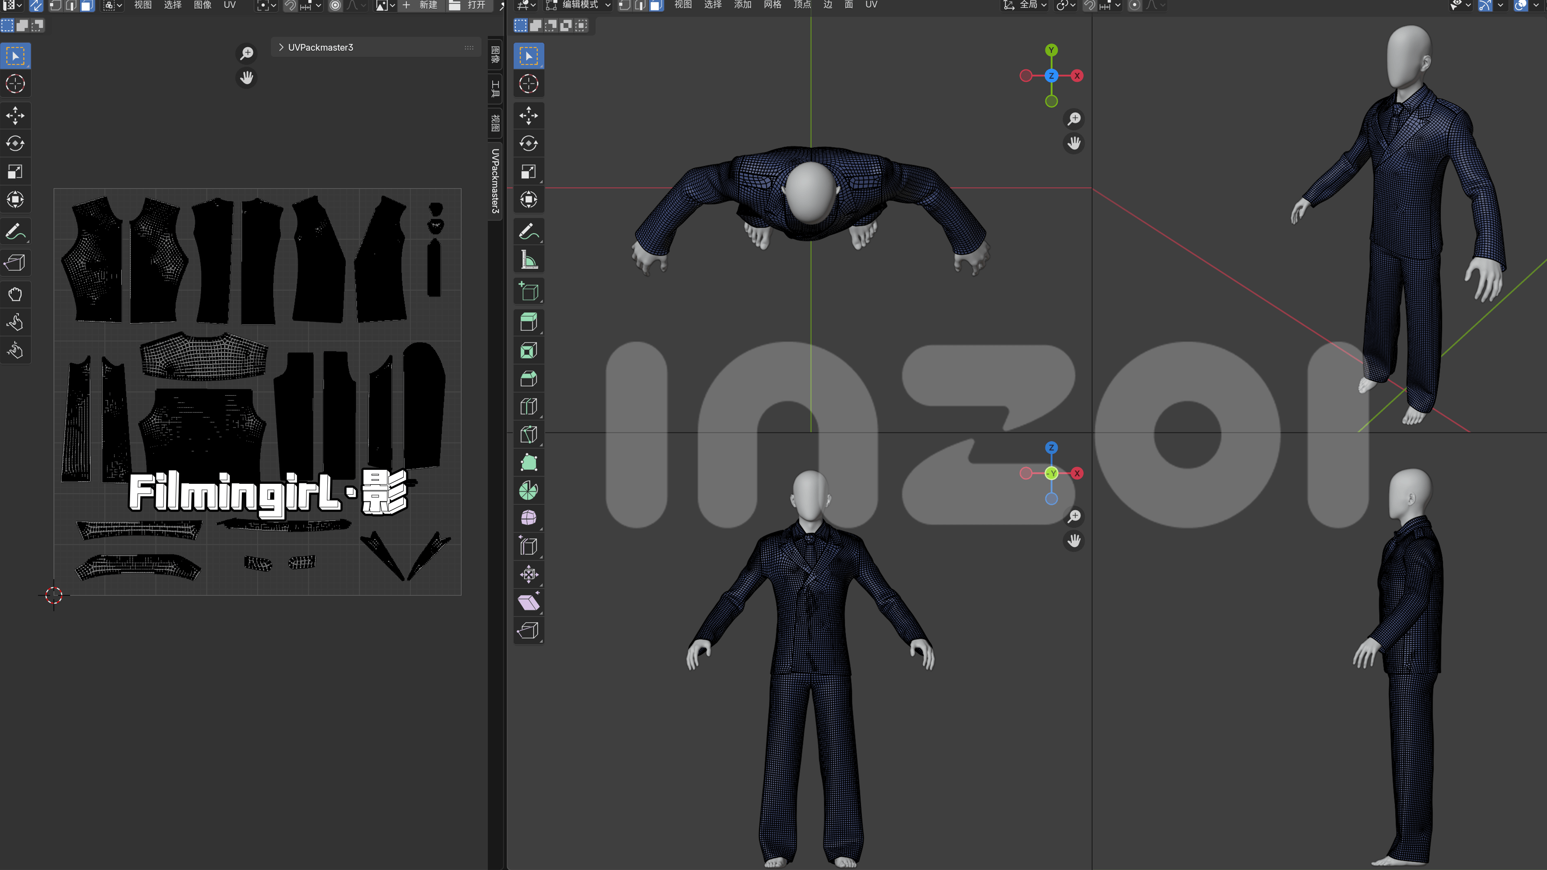1547x870 pixels.
Task: Toggle proportional editing in 3D viewport
Action: pyautogui.click(x=1134, y=5)
